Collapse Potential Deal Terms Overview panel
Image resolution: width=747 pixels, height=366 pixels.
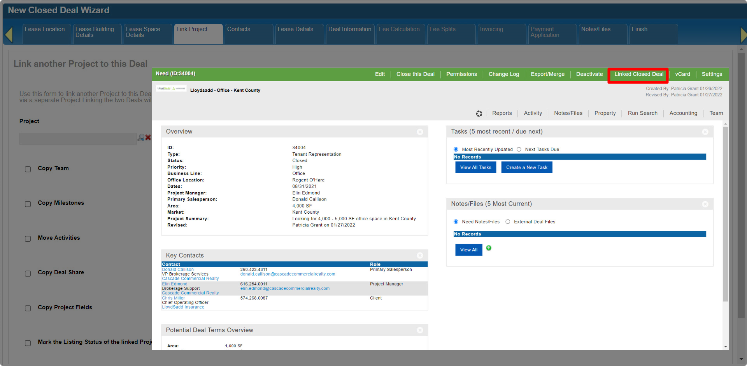(x=420, y=330)
